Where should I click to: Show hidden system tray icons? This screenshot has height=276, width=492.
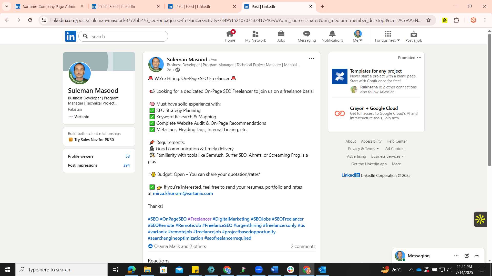coord(411,270)
